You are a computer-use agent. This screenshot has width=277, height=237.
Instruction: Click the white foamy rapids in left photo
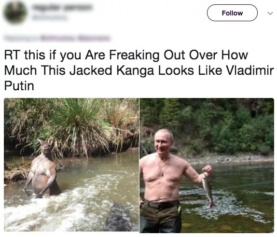click(53, 209)
